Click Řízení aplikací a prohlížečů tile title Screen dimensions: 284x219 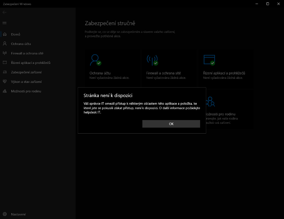pos(224,73)
